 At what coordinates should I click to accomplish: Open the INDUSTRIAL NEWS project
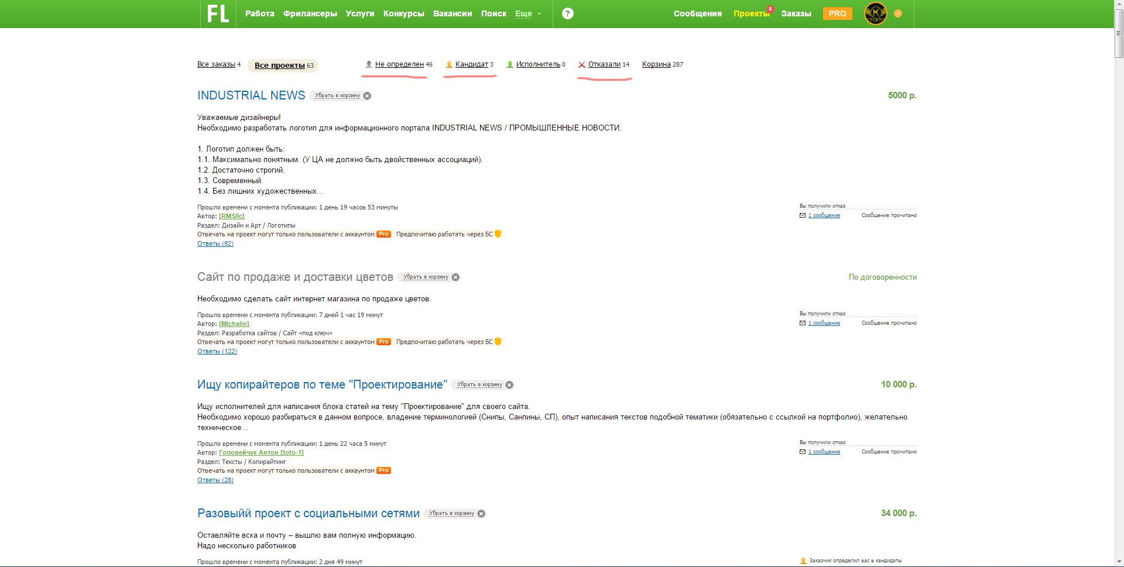251,95
